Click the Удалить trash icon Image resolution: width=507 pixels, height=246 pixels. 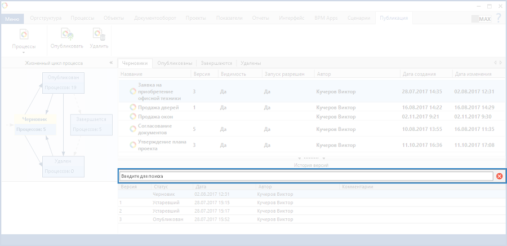pos(99,35)
